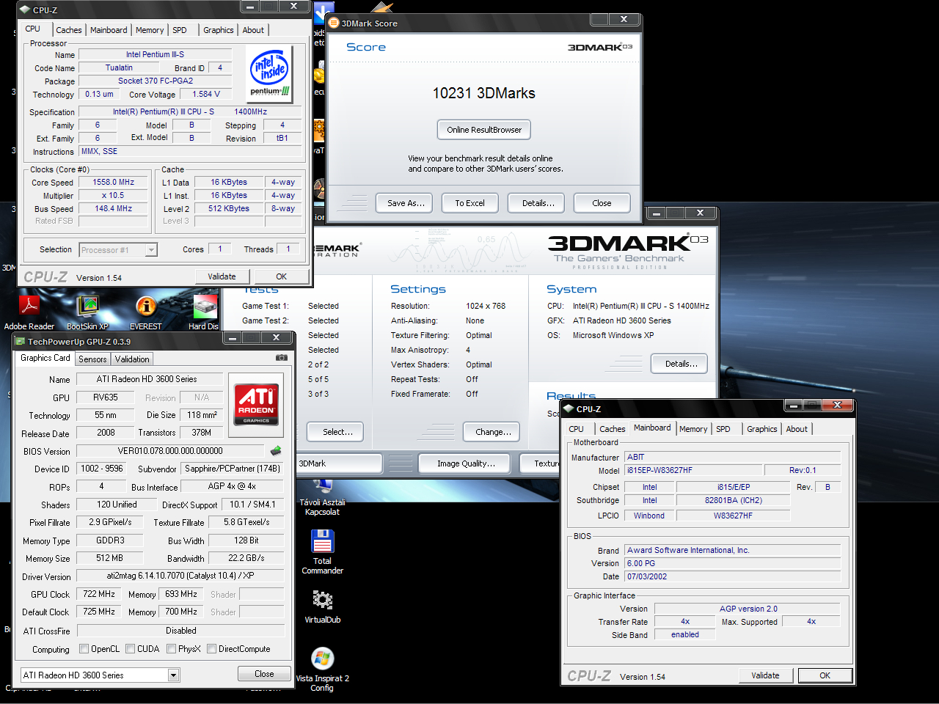Click Details button in 3DMark System

[x=679, y=364]
